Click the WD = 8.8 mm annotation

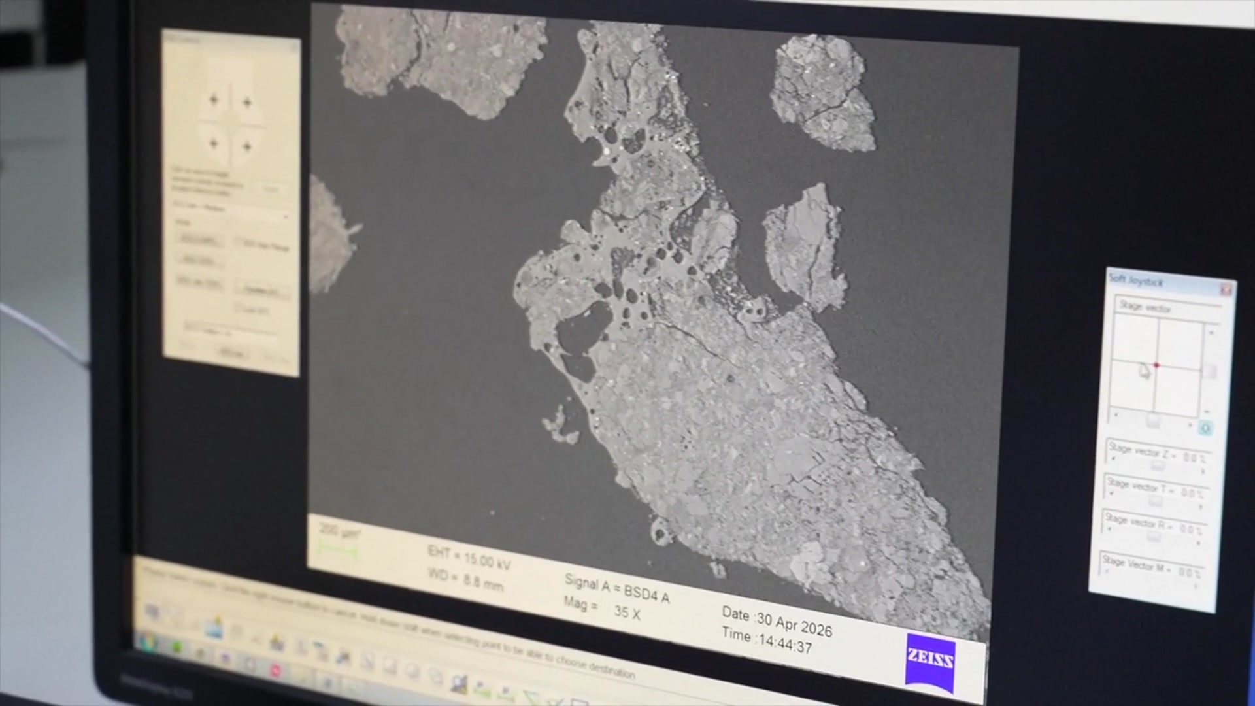tap(465, 579)
